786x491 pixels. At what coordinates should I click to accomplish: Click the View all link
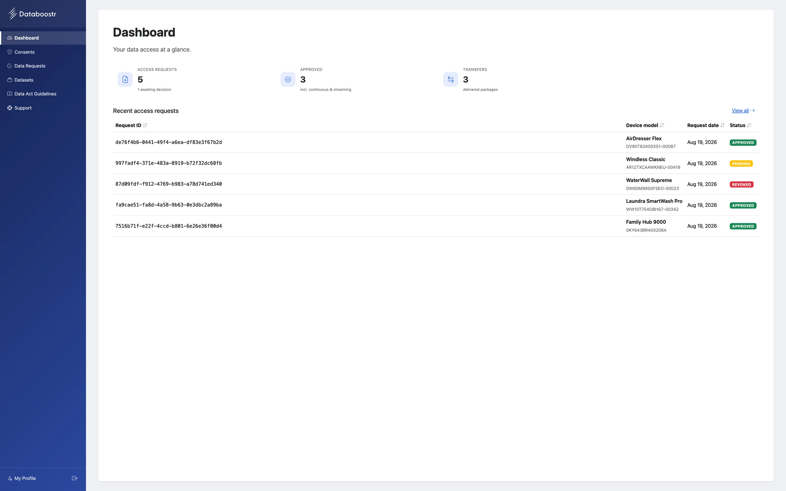coord(740,111)
